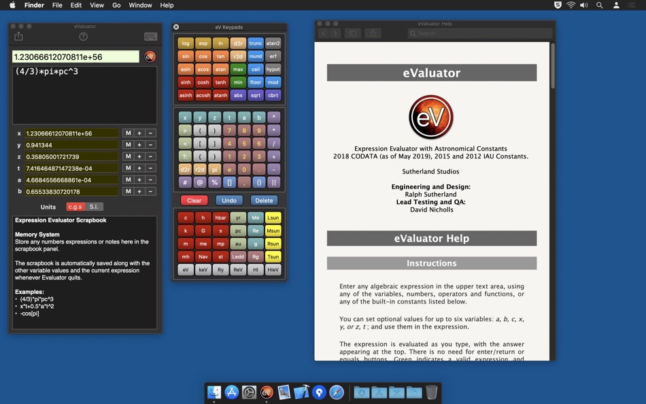Click the ?: conditional operator key
This screenshot has width=646, height=404.
185,156
